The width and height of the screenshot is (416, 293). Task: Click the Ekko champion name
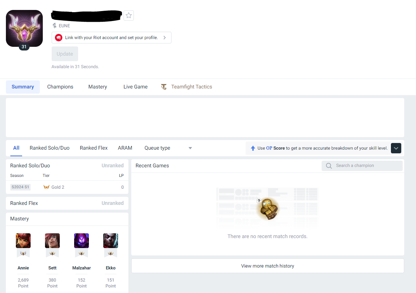pyautogui.click(x=111, y=268)
